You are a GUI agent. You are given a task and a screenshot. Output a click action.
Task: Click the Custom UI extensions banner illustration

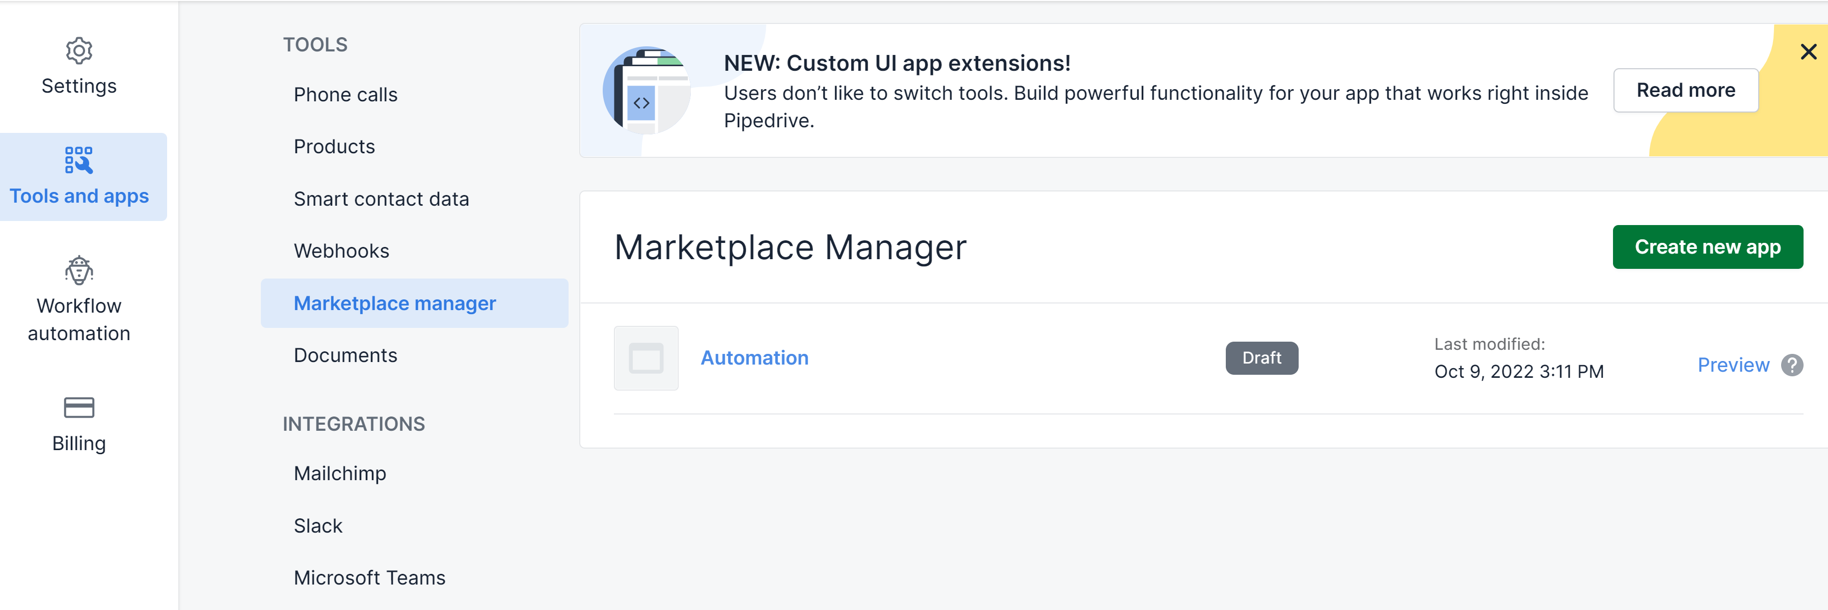647,90
